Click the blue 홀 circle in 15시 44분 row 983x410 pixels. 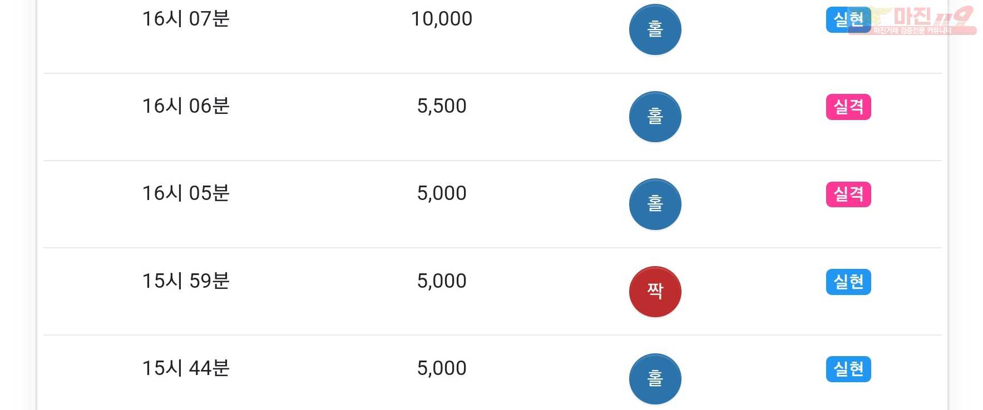click(655, 379)
